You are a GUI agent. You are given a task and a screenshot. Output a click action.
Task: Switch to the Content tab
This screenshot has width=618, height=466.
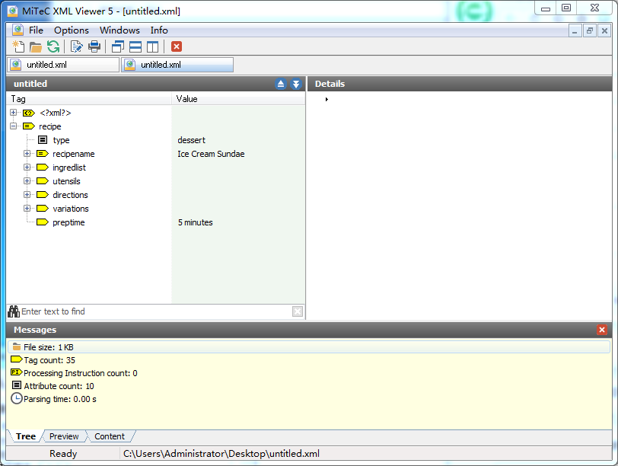(110, 436)
